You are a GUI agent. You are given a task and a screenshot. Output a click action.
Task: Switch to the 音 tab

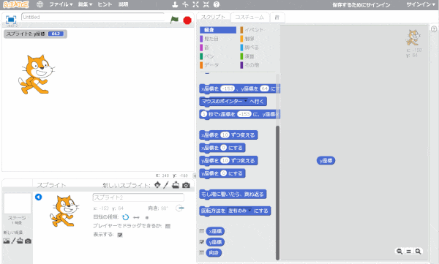pos(277,18)
